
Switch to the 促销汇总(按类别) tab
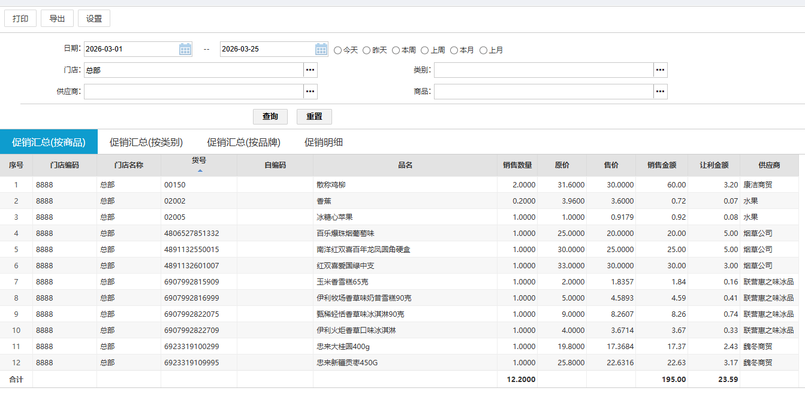(146, 143)
